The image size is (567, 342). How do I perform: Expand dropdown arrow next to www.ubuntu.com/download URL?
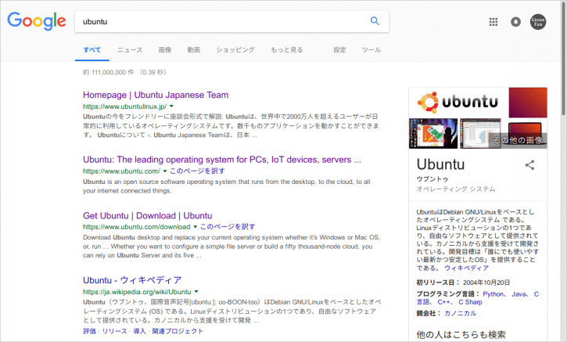(195, 227)
